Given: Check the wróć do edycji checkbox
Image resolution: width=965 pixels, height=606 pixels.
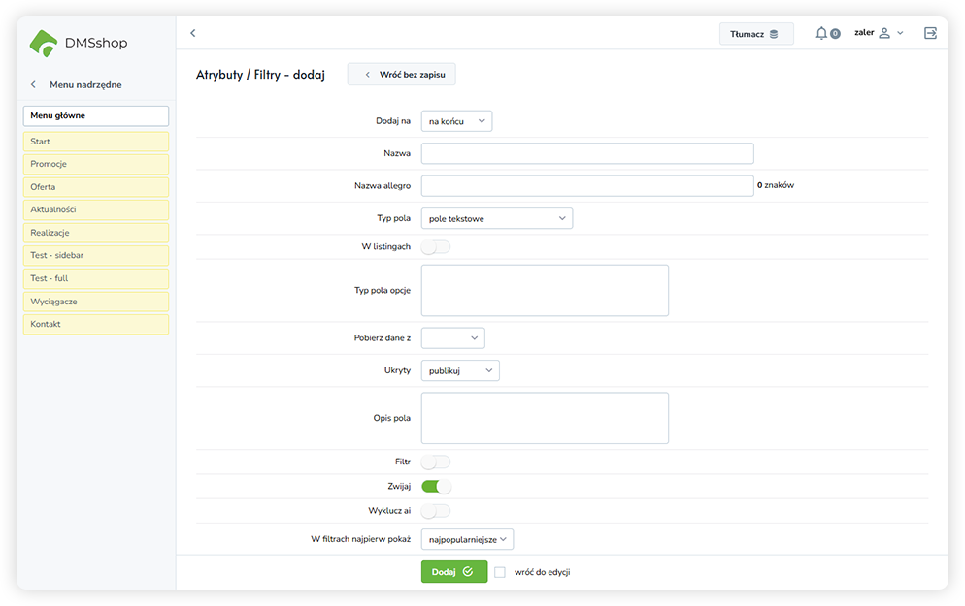Looking at the screenshot, I should tap(500, 572).
